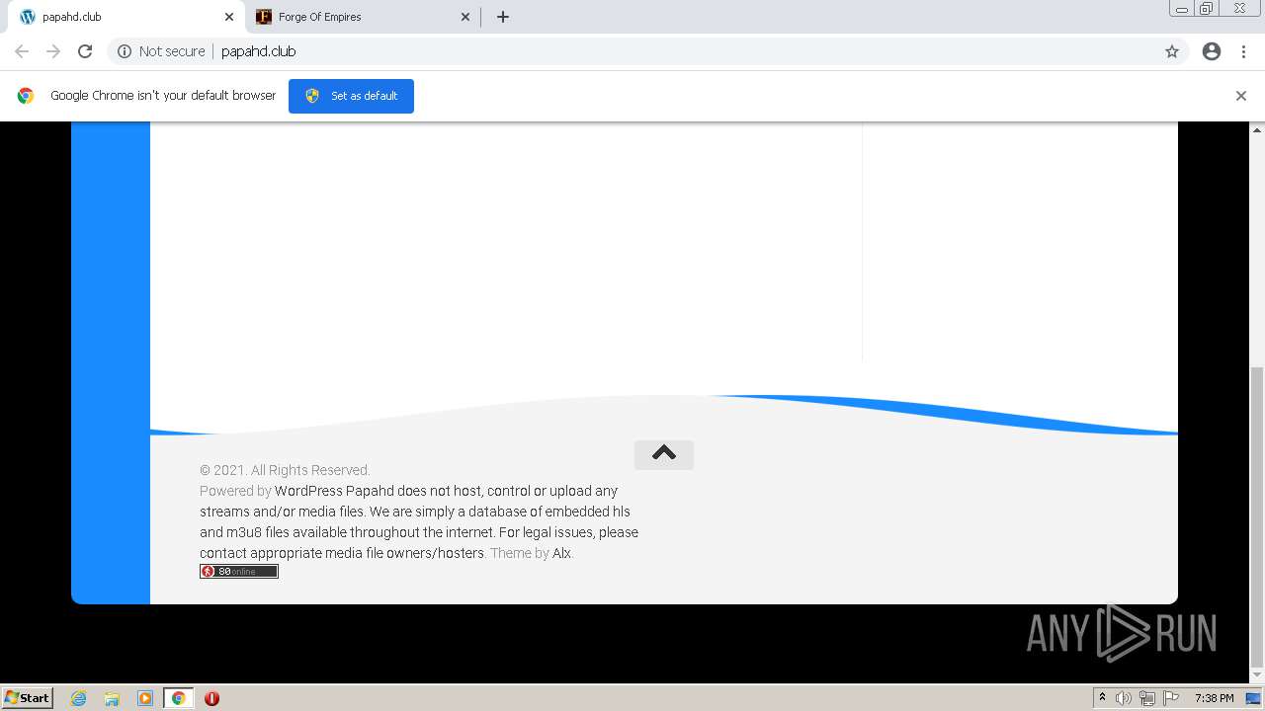1265x711 pixels.
Task: Minimize the Chrome window
Action: [x=1181, y=9]
